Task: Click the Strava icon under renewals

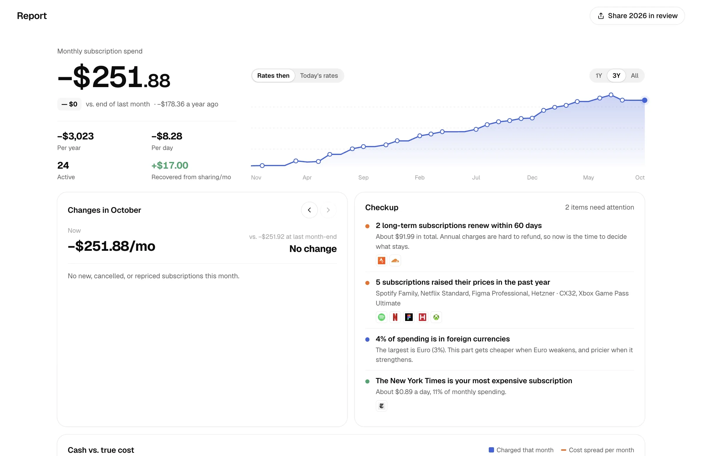Action: tap(381, 260)
